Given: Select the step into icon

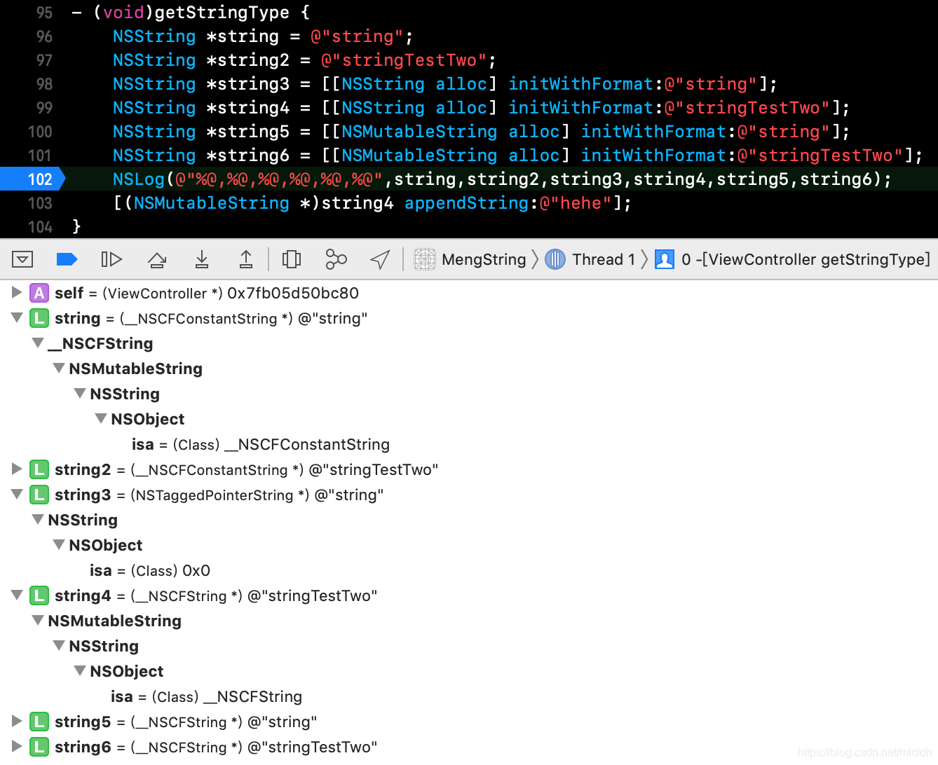Looking at the screenshot, I should click(x=201, y=259).
